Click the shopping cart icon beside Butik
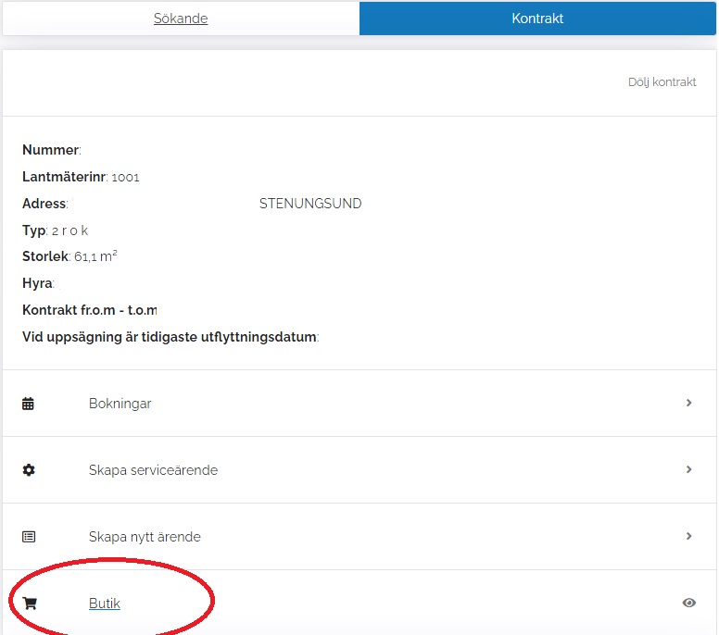The height and width of the screenshot is (635, 719). click(29, 604)
